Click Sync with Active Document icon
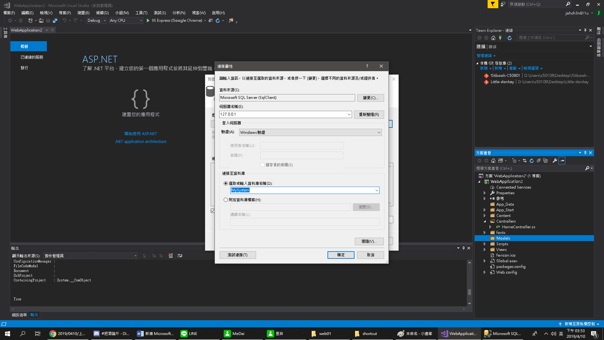The height and width of the screenshot is (340, 604). (525, 161)
